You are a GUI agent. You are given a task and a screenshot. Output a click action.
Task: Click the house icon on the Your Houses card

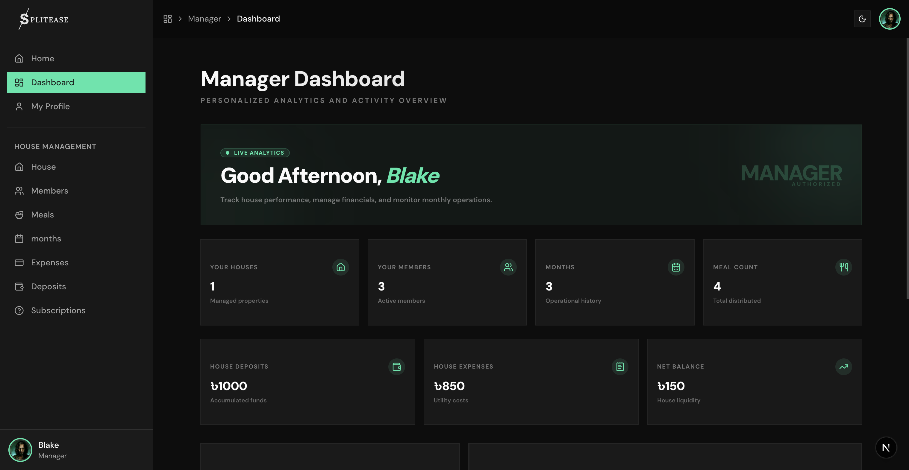(340, 267)
